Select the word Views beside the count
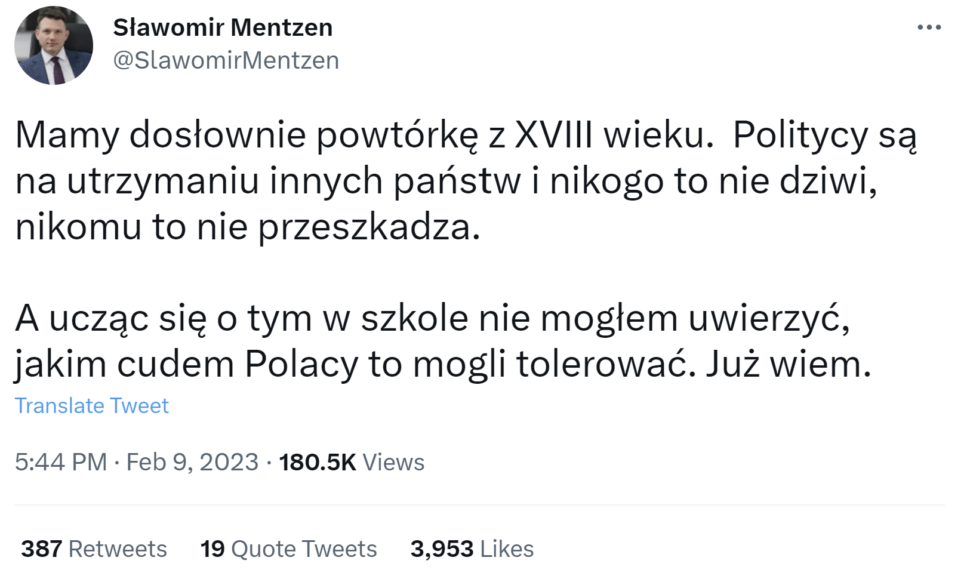The height and width of the screenshot is (582, 967). (x=393, y=462)
